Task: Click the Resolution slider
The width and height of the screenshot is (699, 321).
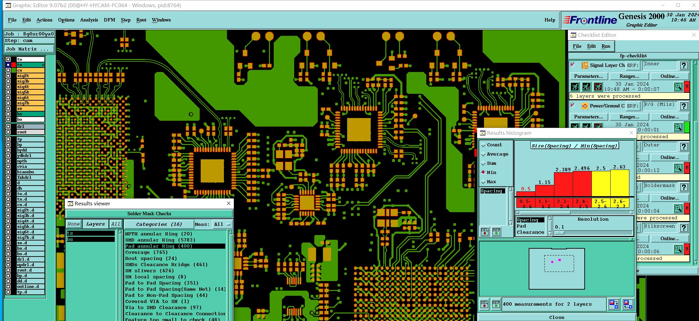Action: [x=593, y=233]
